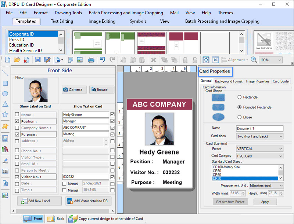Adjust the card Width stepper
Image resolution: width=294 pixels, height=224 pixels.
[x=243, y=193]
